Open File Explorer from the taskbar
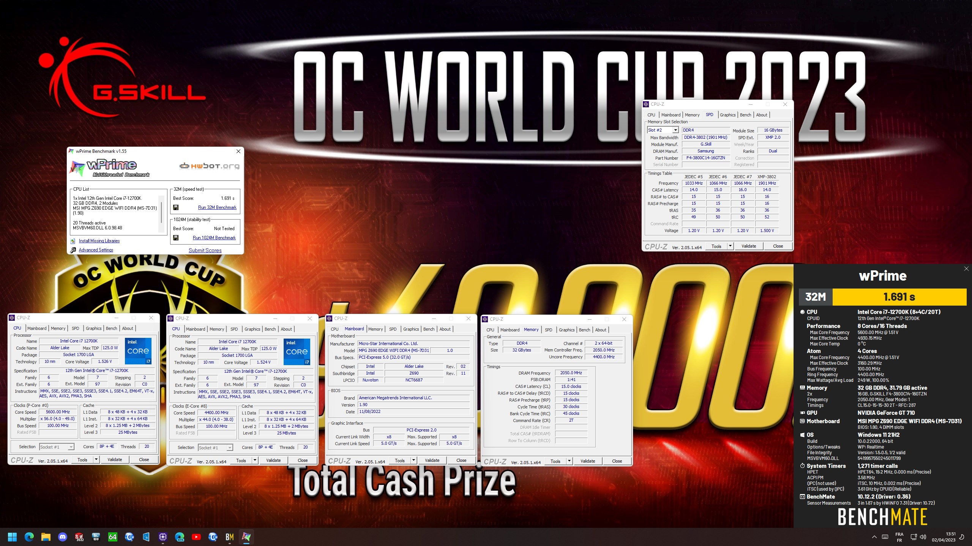This screenshot has height=546, width=972. tap(46, 537)
